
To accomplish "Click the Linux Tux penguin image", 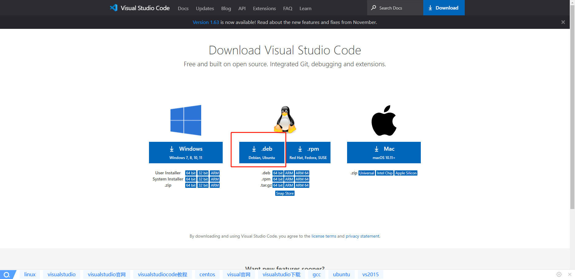I will click(285, 120).
